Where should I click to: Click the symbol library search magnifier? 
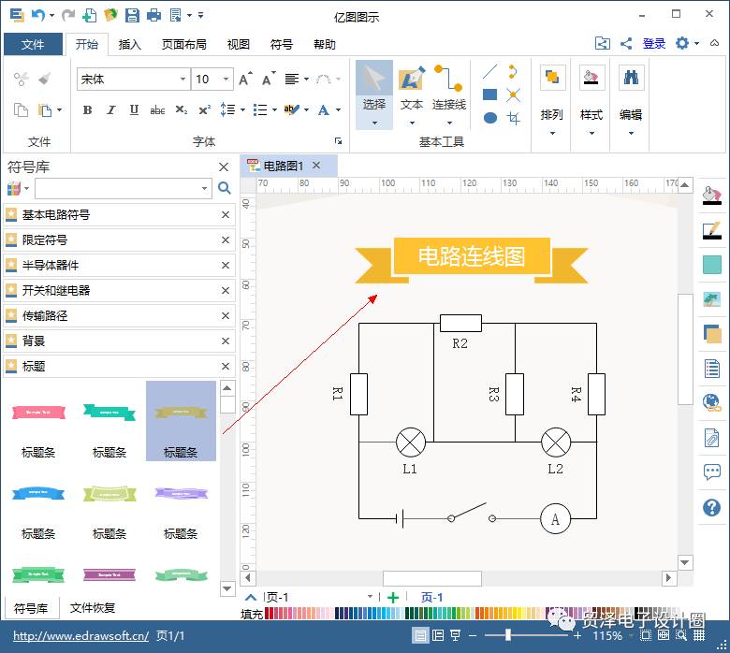225,188
